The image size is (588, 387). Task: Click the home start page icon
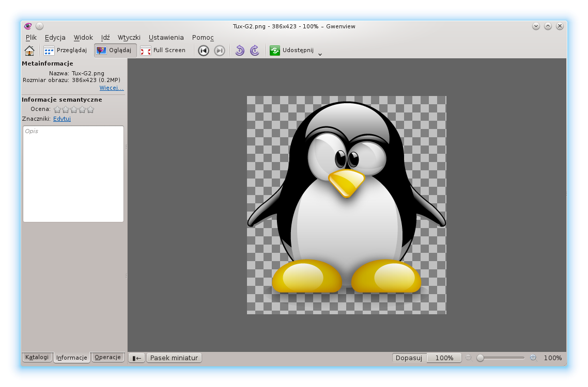point(29,51)
